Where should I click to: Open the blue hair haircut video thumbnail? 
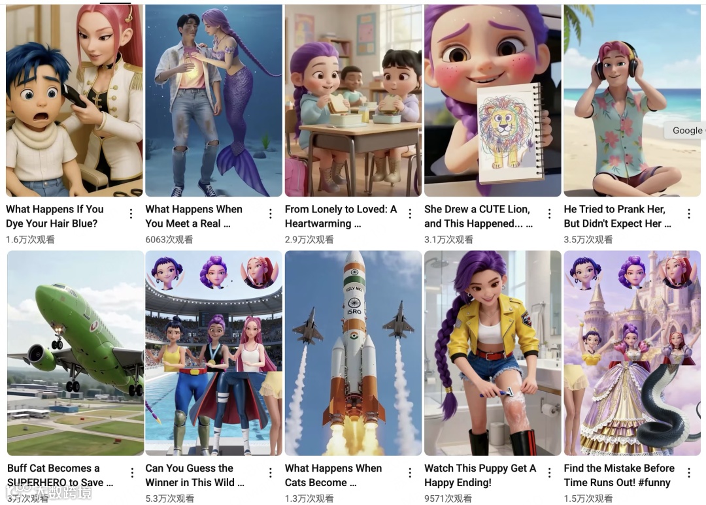click(x=75, y=101)
